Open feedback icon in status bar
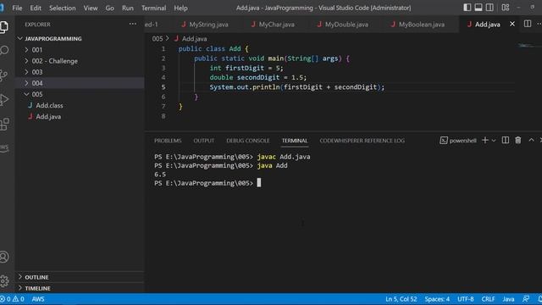 [526, 299]
